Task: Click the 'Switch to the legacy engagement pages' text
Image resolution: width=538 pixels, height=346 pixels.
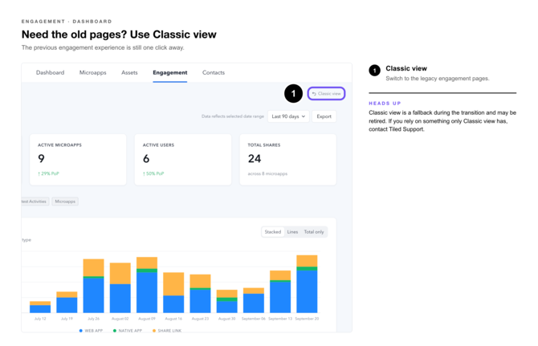Action: [438, 79]
